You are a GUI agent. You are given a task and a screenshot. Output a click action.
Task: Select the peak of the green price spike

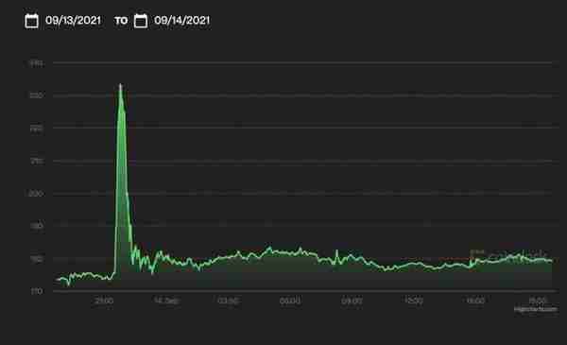pyautogui.click(x=121, y=85)
